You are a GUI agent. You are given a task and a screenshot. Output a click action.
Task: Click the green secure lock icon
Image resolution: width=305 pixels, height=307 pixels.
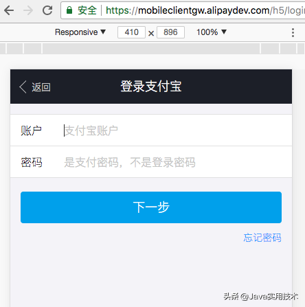69,10
